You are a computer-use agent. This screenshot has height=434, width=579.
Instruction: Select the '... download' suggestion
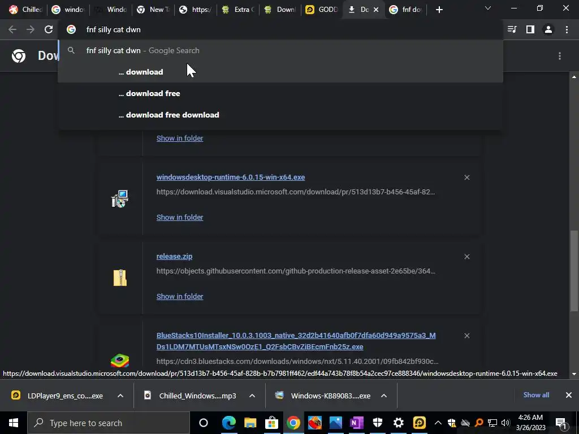click(280, 72)
